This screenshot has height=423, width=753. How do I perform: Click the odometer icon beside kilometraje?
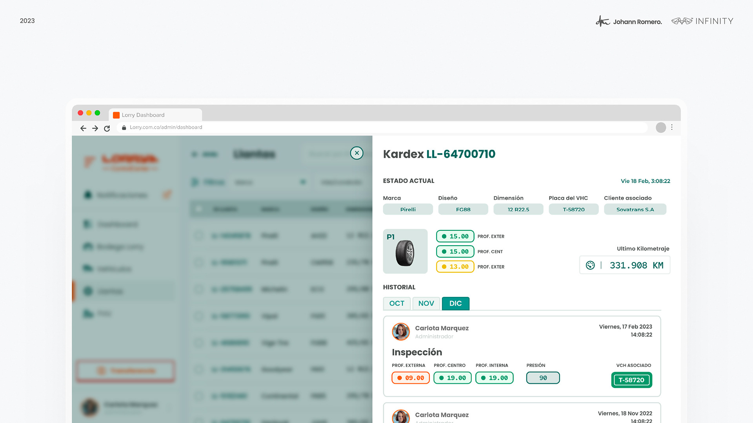click(x=590, y=265)
